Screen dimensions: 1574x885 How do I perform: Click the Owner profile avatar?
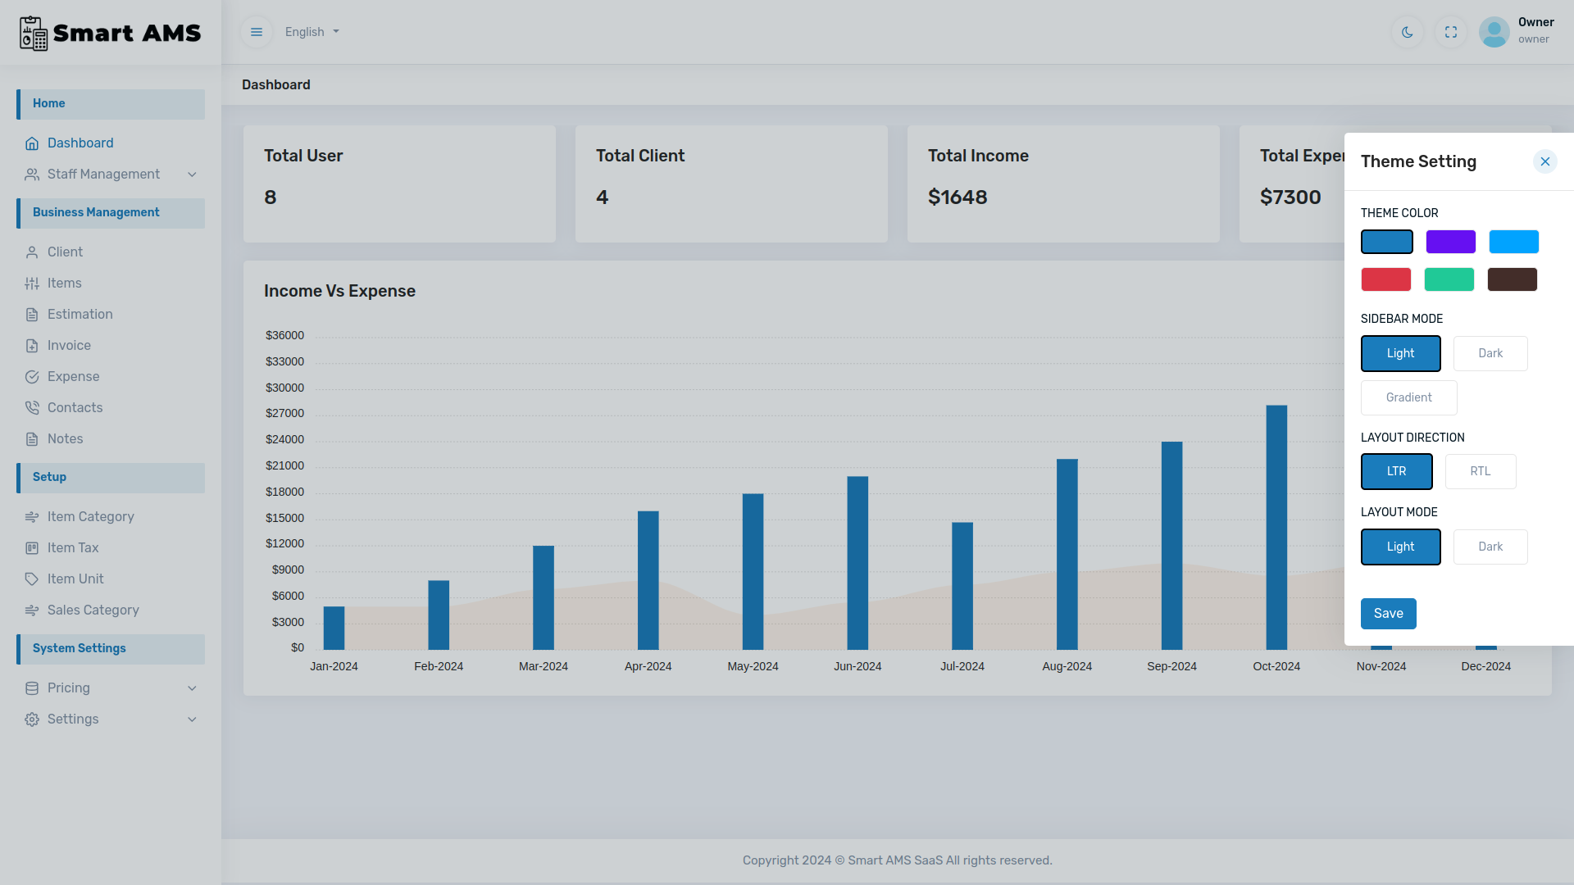pos(1494,32)
